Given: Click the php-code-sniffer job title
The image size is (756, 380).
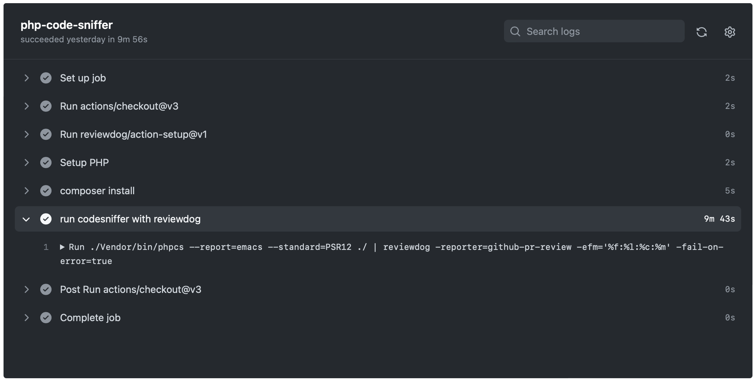Looking at the screenshot, I should point(66,25).
